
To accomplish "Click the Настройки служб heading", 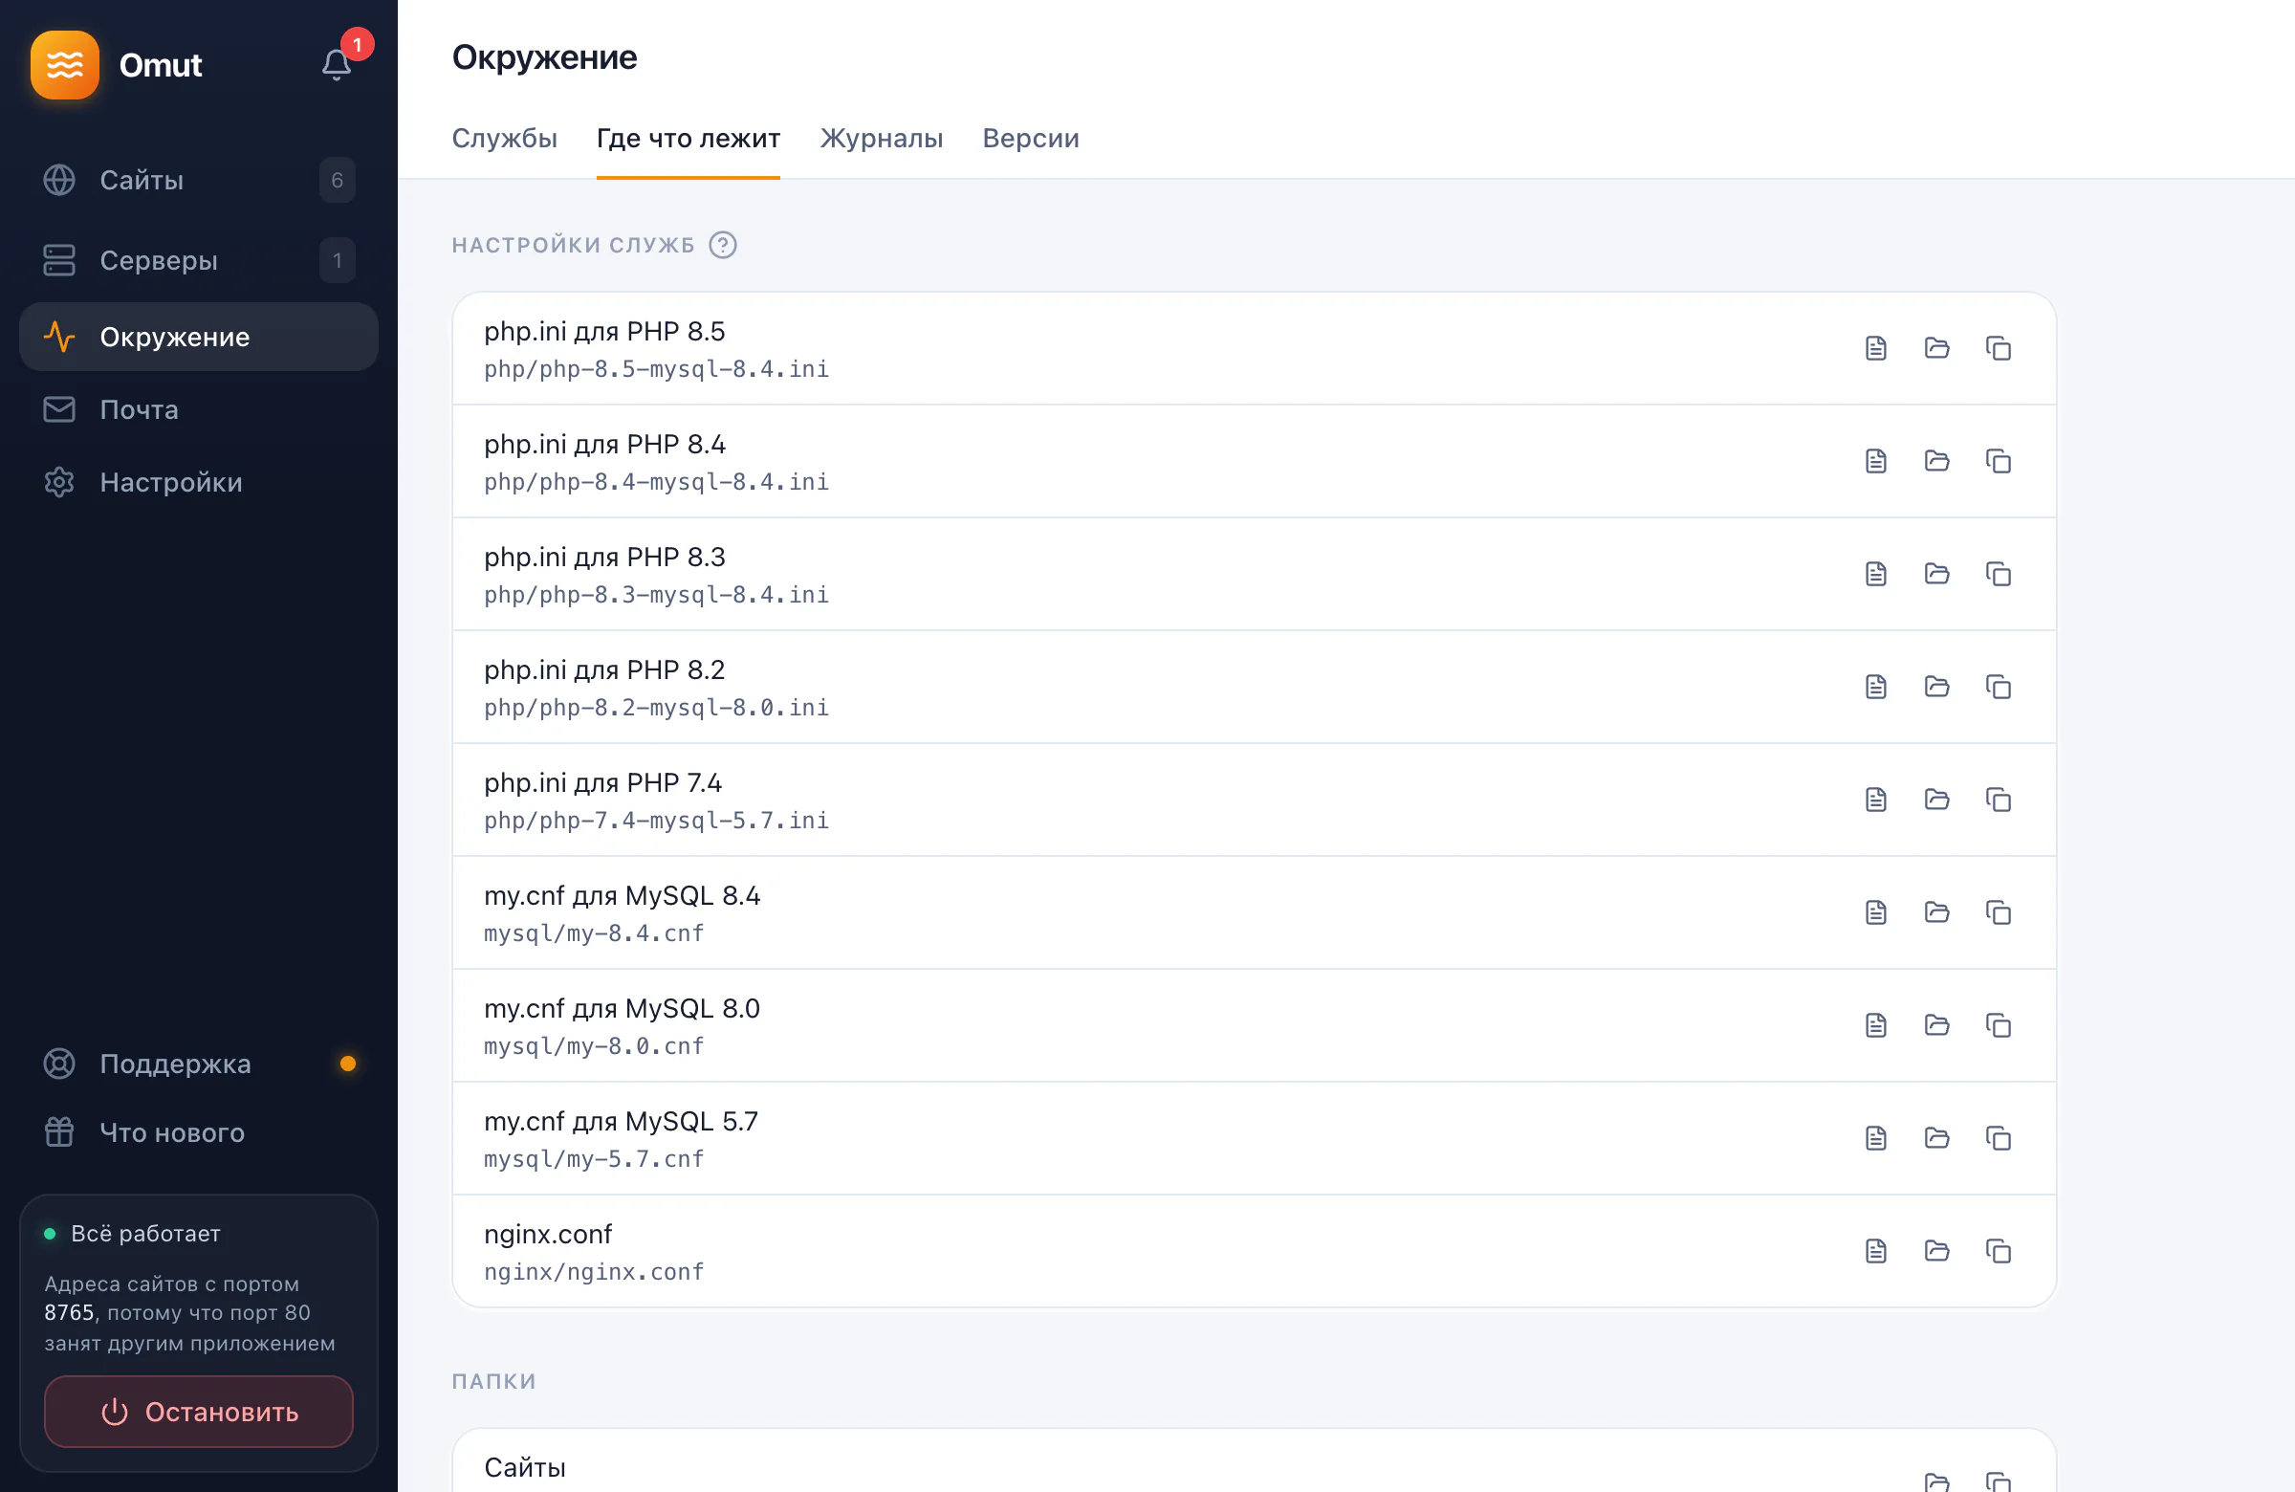I will point(574,245).
